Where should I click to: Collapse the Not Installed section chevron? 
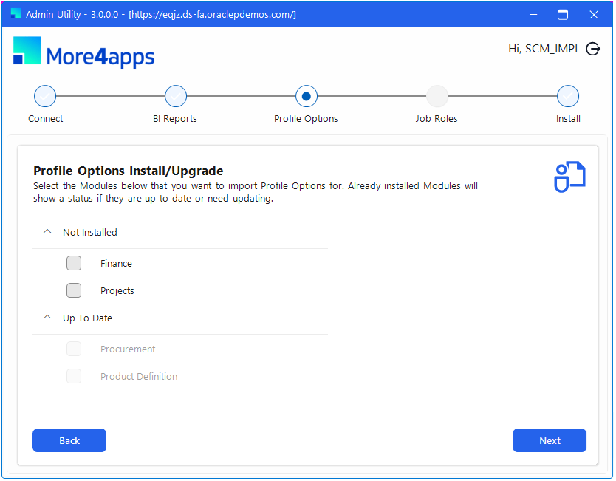[47, 232]
